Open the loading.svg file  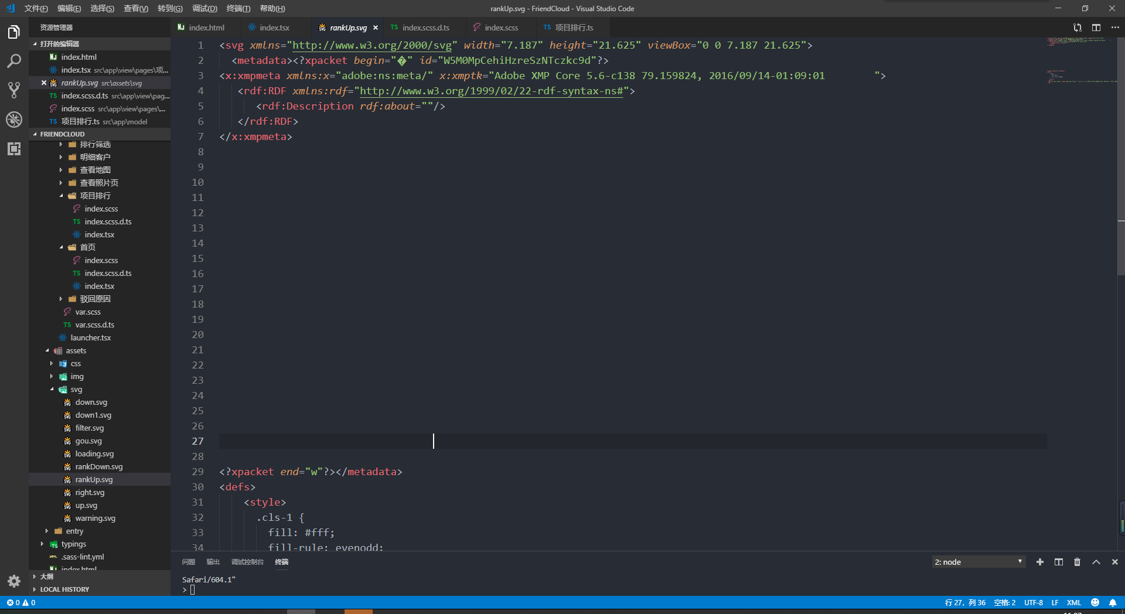pos(94,453)
